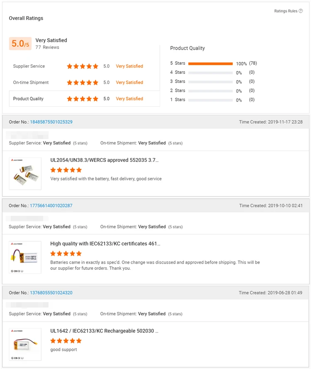Viewport: 311px width, 369px height.
Task: Click the UL2054/UN38.3/WERCS approved product title
Action: pos(104,160)
